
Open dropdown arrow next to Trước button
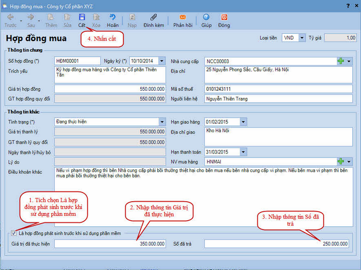coord(21,21)
